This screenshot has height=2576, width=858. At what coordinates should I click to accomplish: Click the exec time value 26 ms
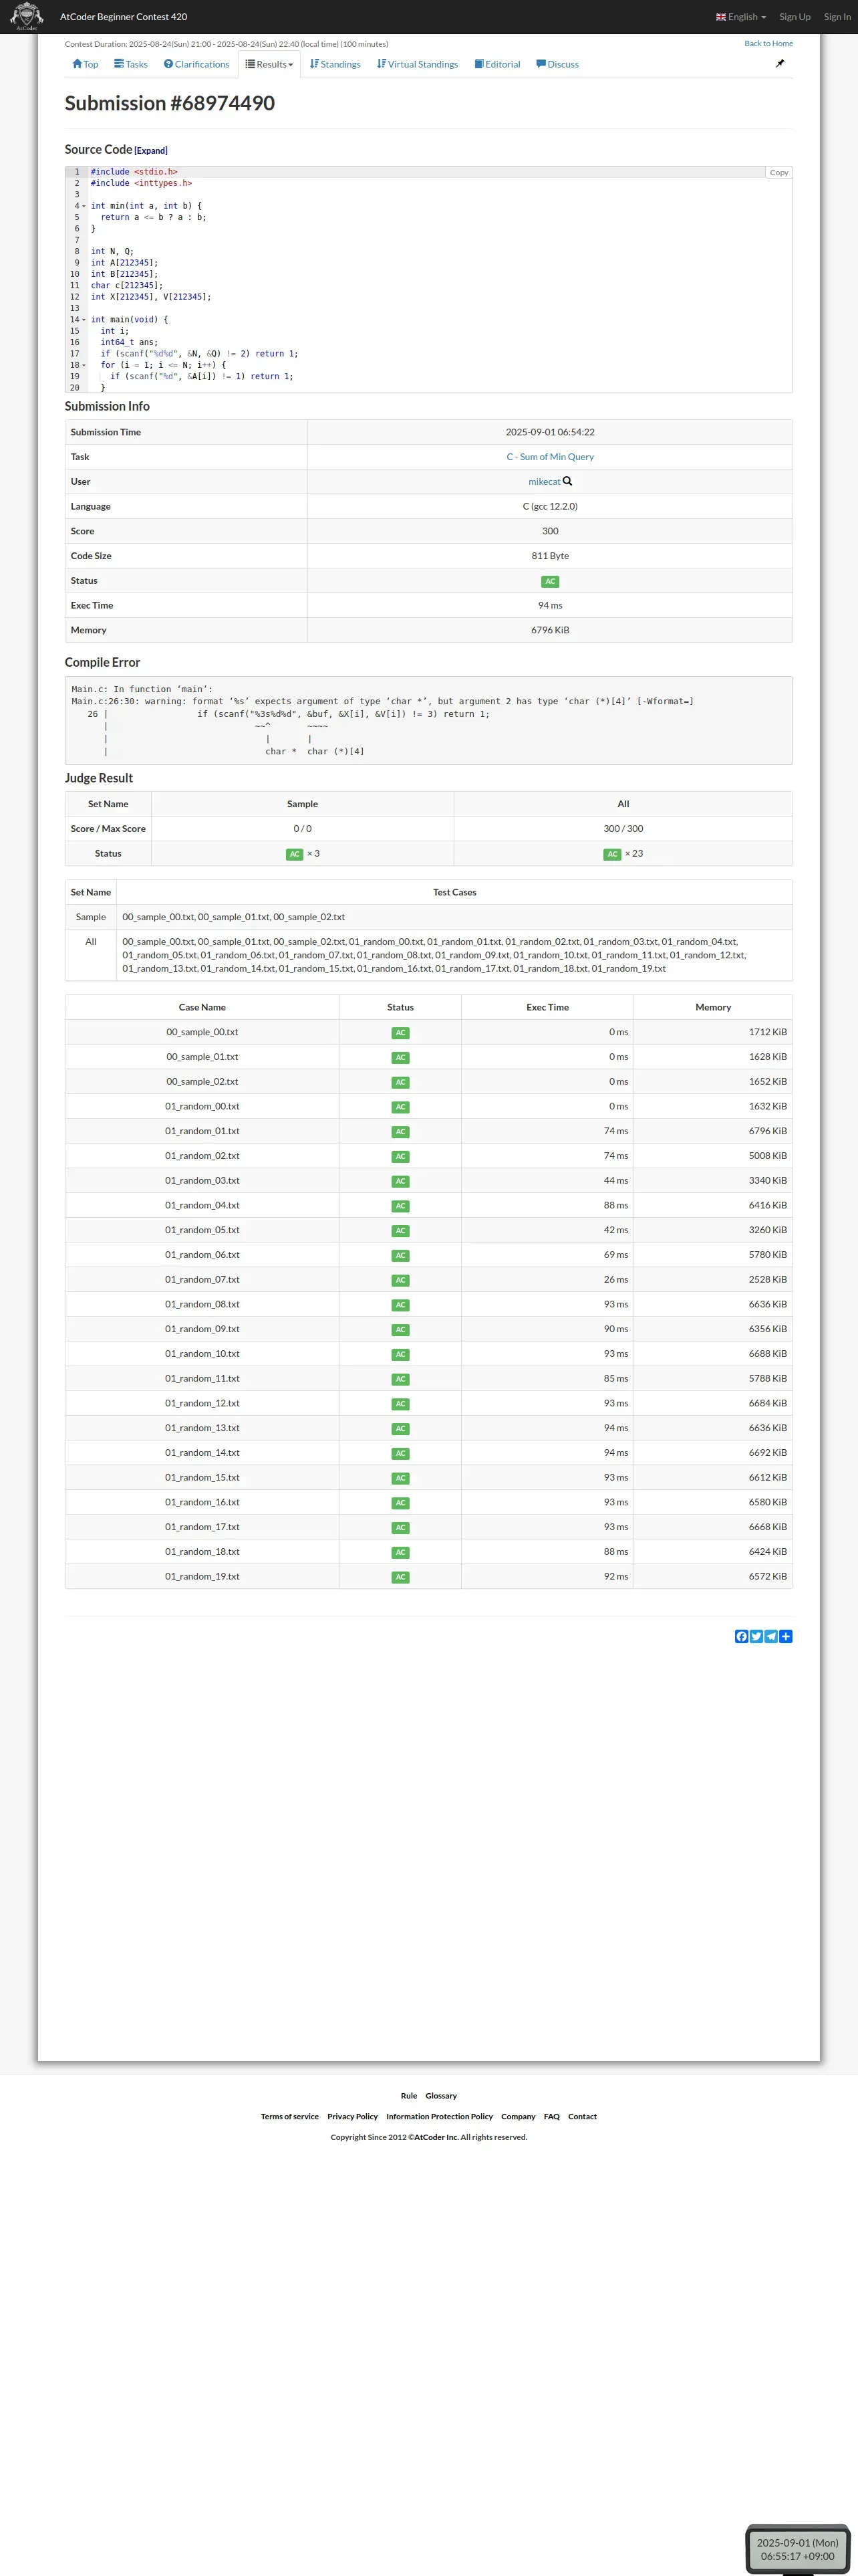click(x=615, y=1280)
